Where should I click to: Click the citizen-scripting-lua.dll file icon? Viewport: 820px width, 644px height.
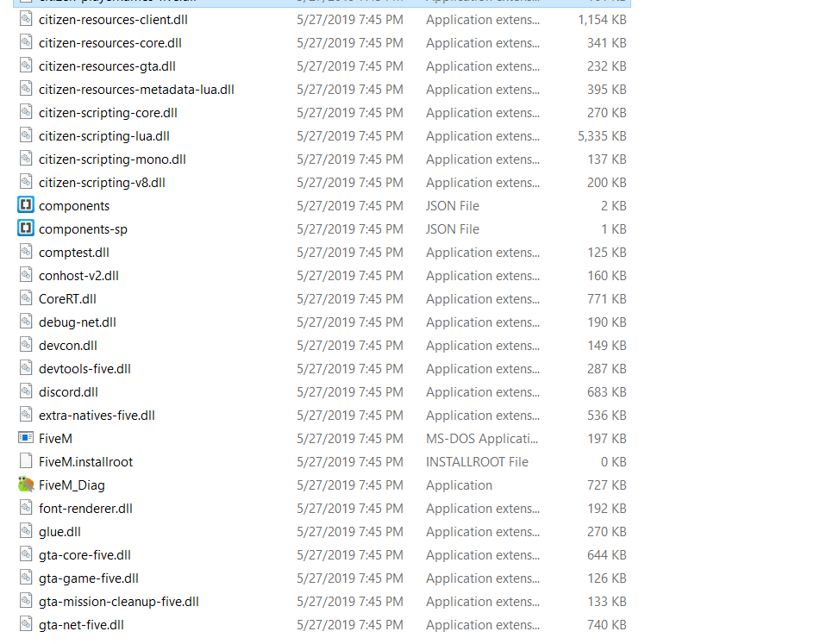coord(26,135)
